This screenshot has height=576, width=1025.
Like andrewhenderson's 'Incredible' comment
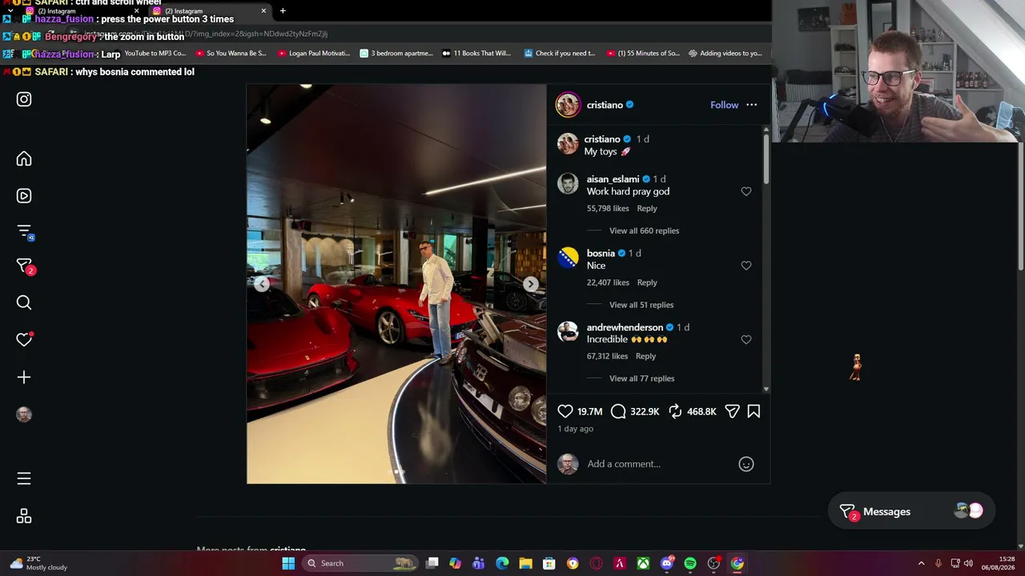pos(746,339)
